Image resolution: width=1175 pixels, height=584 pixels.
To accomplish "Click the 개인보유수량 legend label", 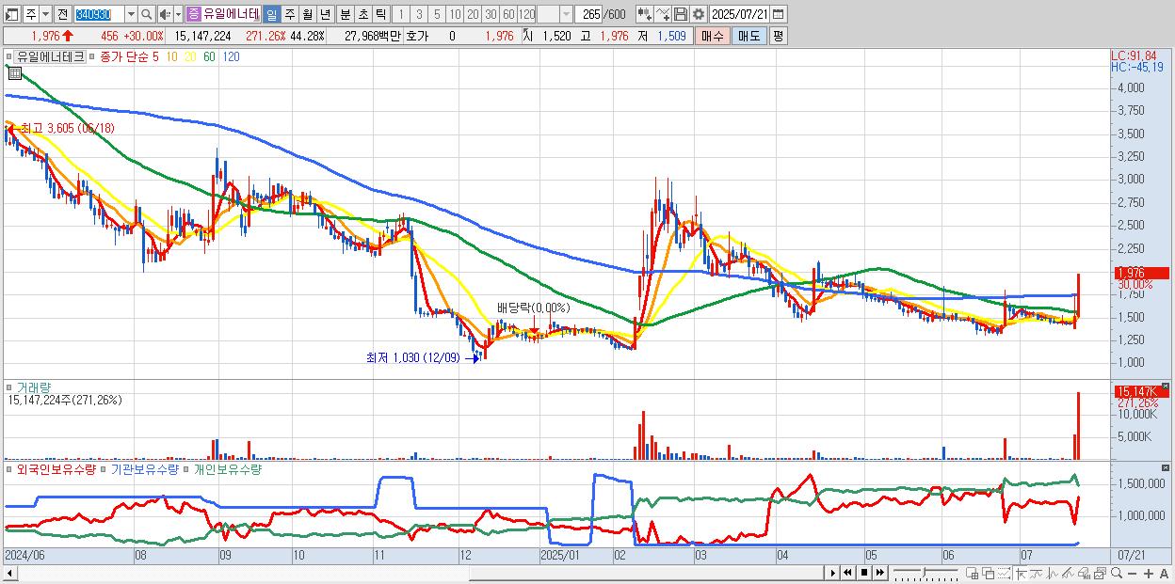I will (x=227, y=468).
